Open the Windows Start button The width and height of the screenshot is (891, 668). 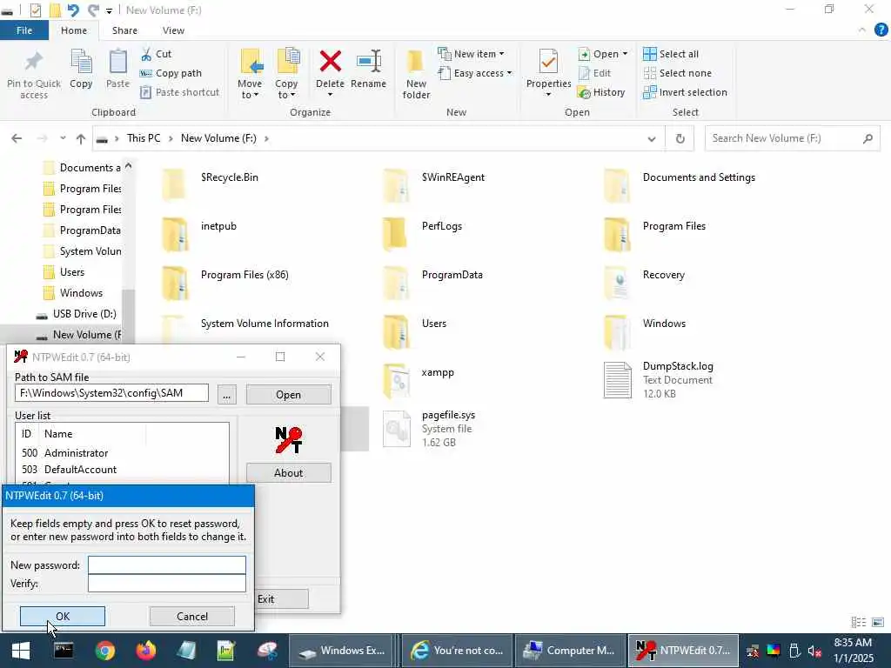point(21,651)
